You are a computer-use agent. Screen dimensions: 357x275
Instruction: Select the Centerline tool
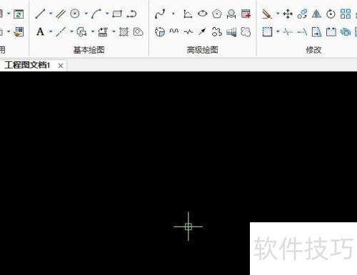[61, 32]
